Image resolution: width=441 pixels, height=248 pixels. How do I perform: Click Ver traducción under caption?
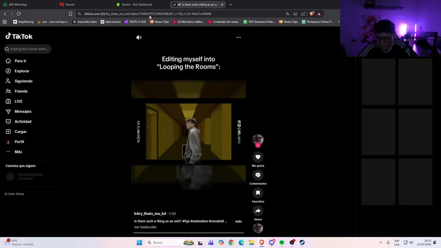click(x=145, y=227)
